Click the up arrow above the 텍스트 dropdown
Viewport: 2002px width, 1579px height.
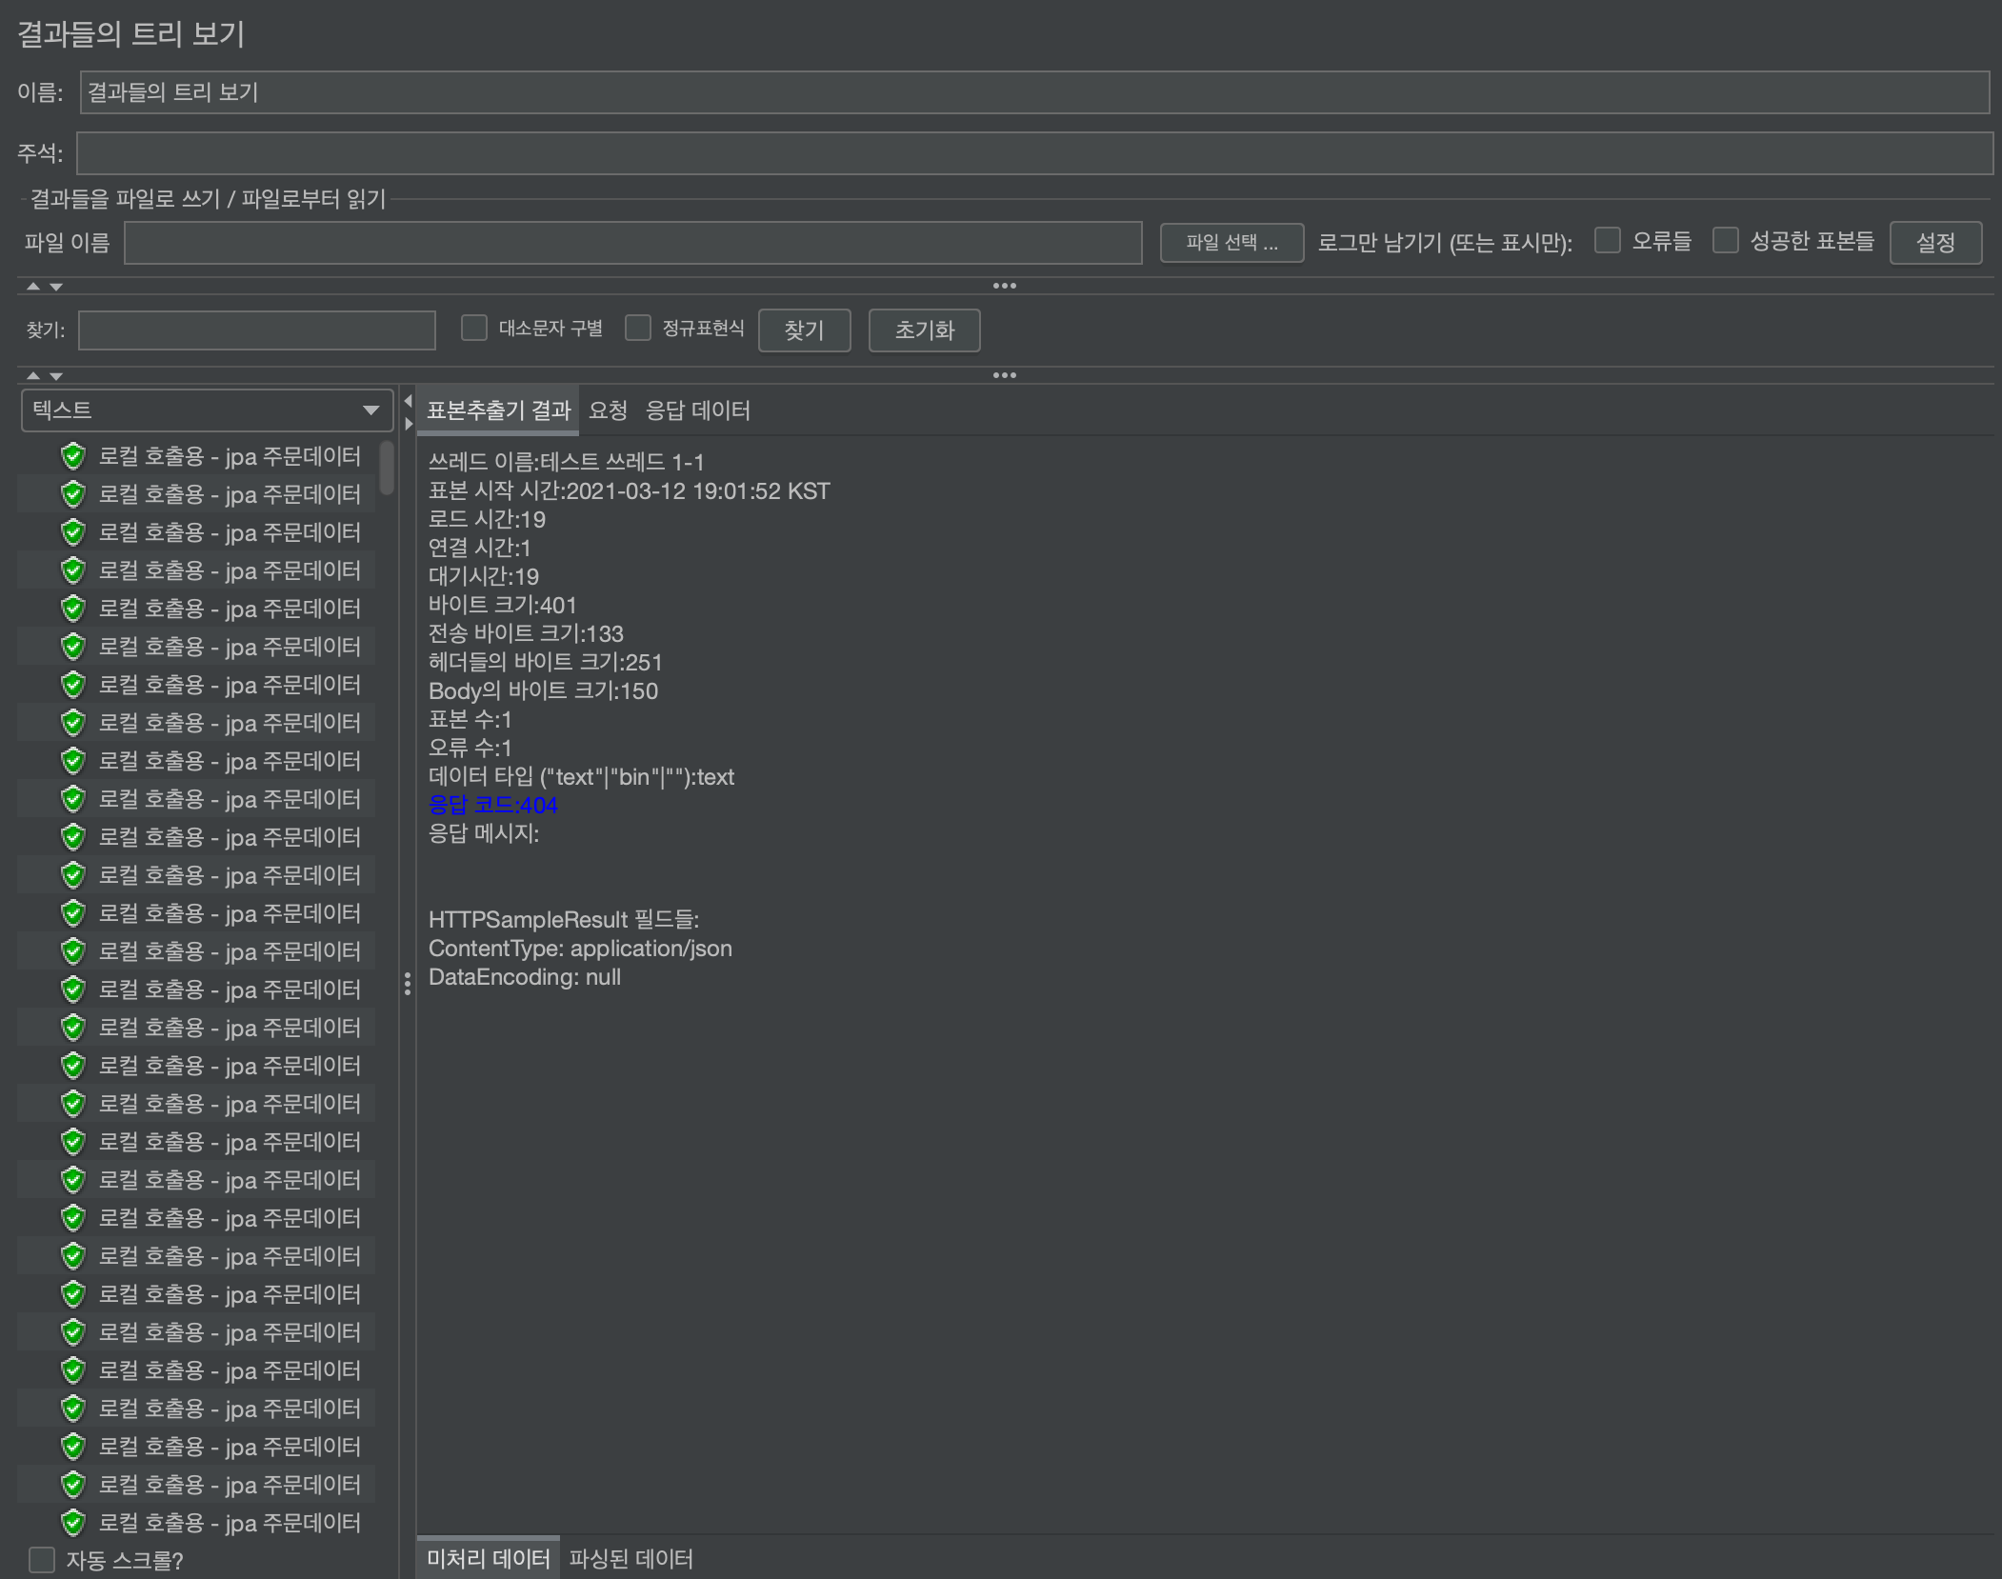tap(33, 375)
